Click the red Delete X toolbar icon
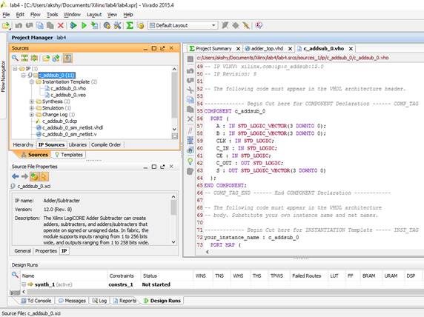Image resolution: width=424 pixels, height=317 pixels. click(x=61, y=25)
